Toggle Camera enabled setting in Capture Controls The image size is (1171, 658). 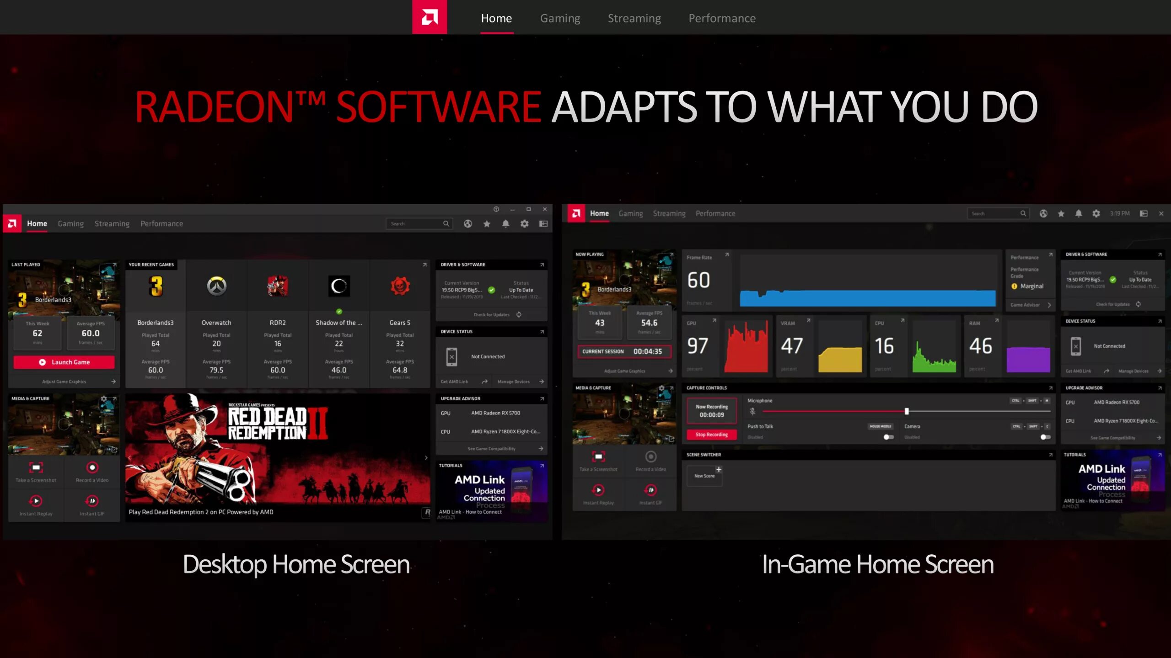[1044, 437]
